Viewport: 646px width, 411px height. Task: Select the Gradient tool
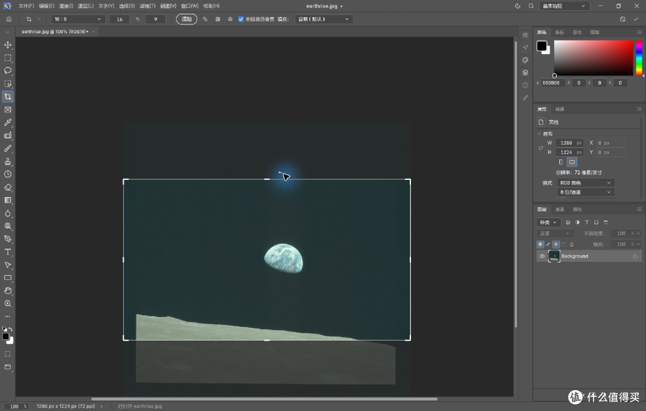pyautogui.click(x=8, y=200)
